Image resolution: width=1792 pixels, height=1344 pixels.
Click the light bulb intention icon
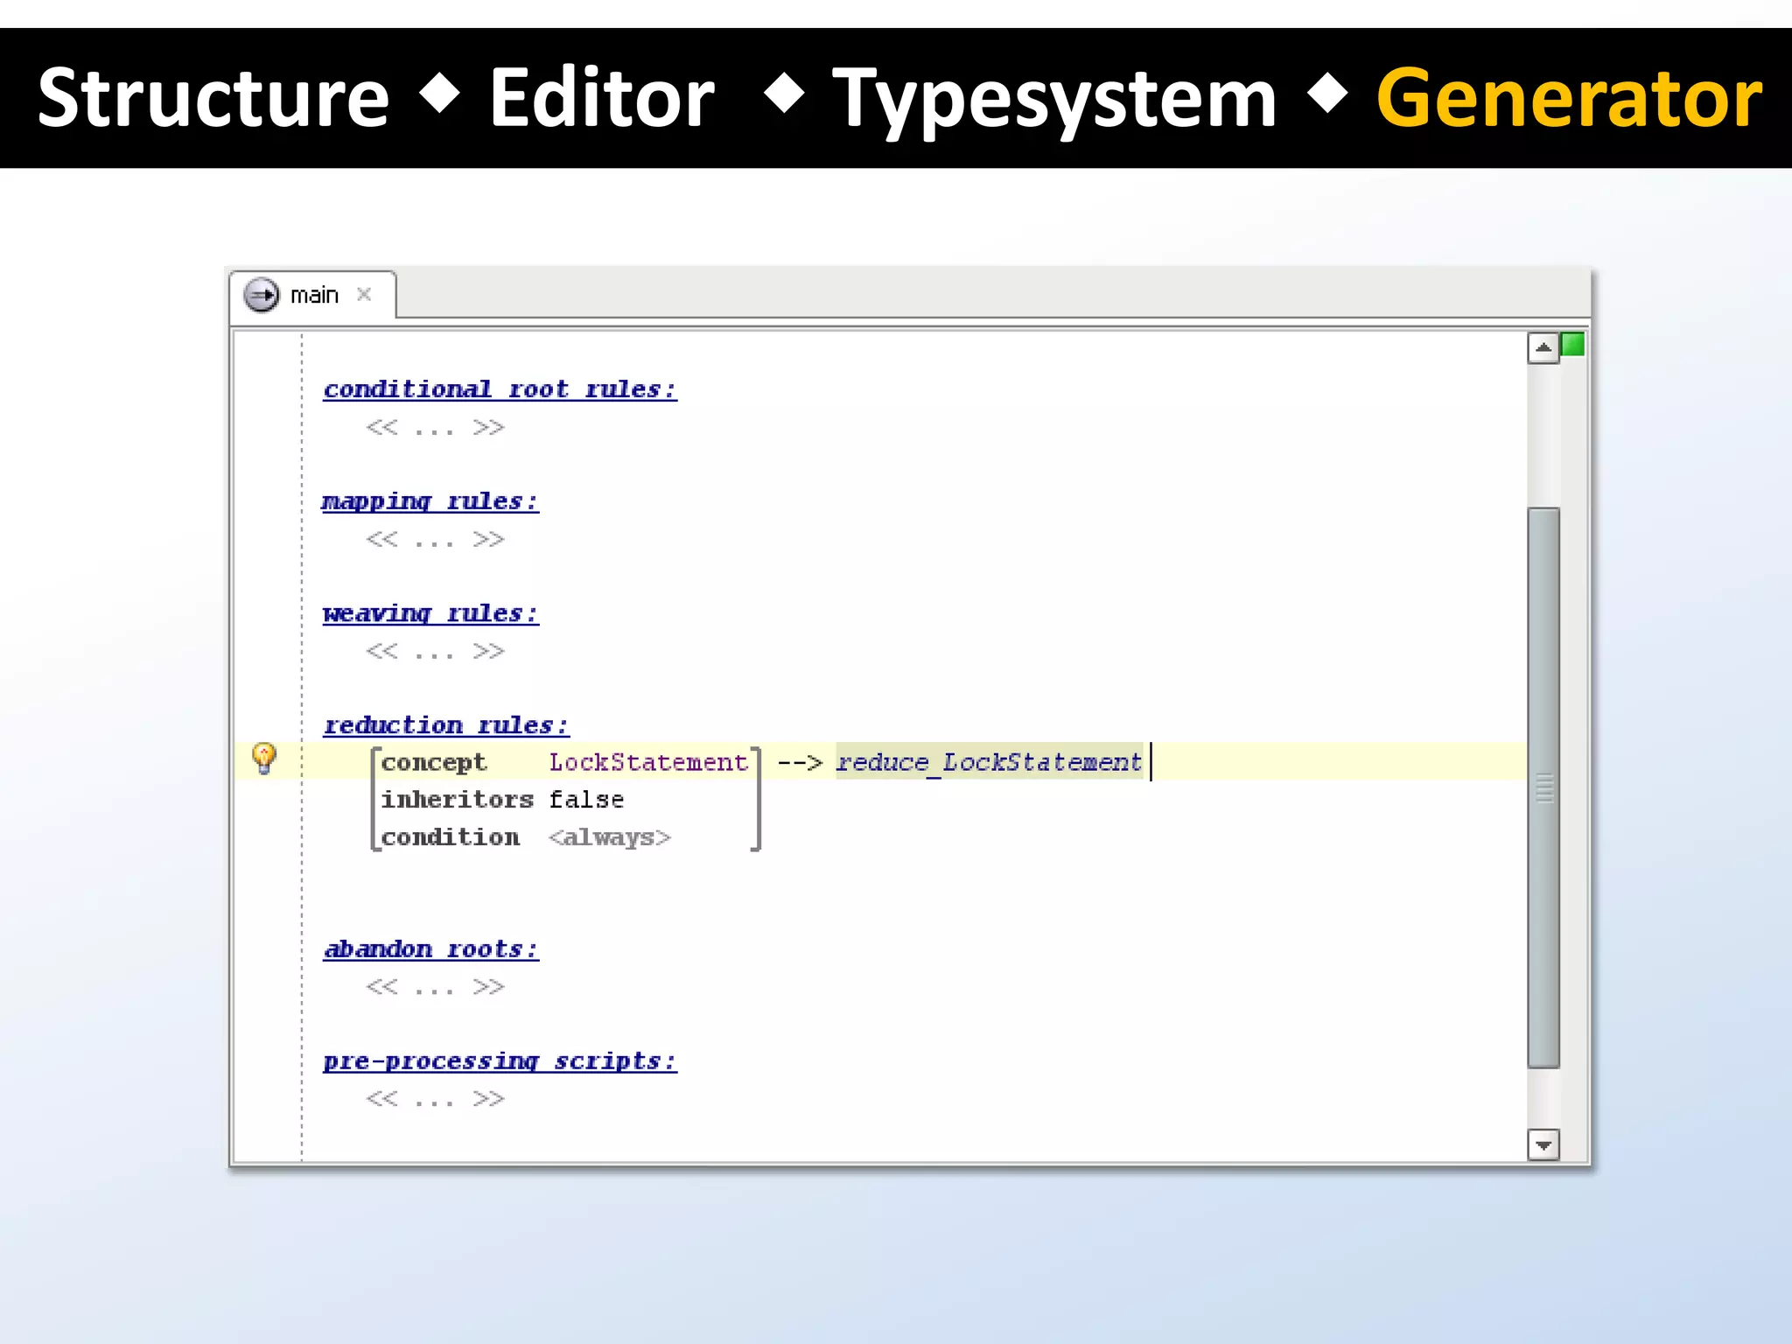pyautogui.click(x=264, y=758)
